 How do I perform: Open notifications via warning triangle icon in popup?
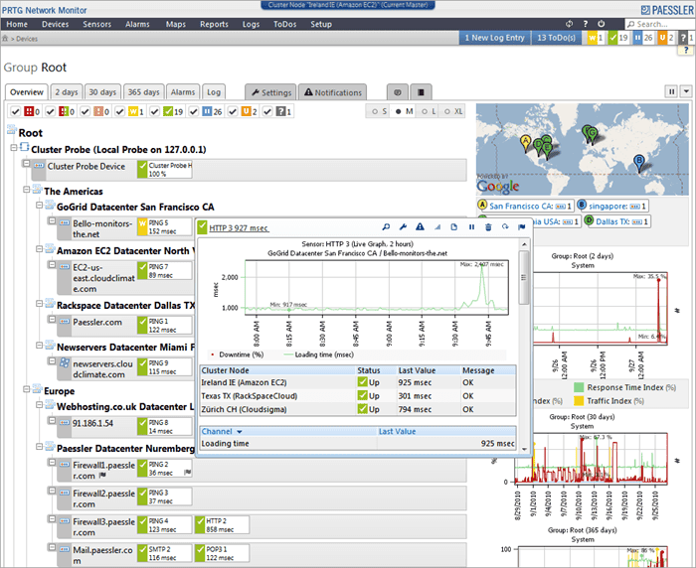[x=420, y=227]
